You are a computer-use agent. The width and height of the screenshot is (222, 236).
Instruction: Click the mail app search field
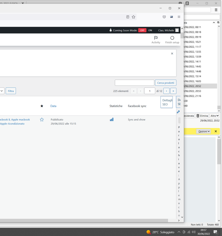(x=197, y=10)
